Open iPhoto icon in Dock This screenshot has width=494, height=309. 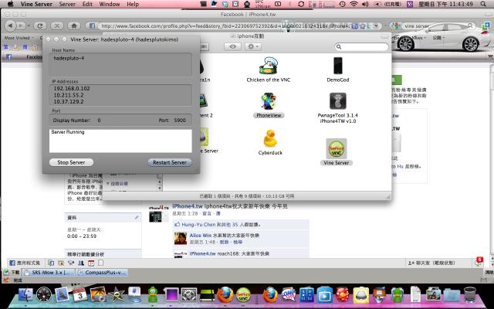98,295
